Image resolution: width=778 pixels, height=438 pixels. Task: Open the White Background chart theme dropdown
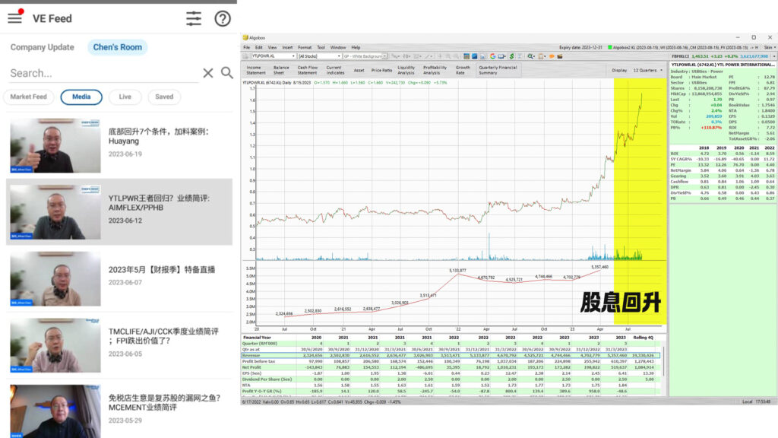point(384,56)
